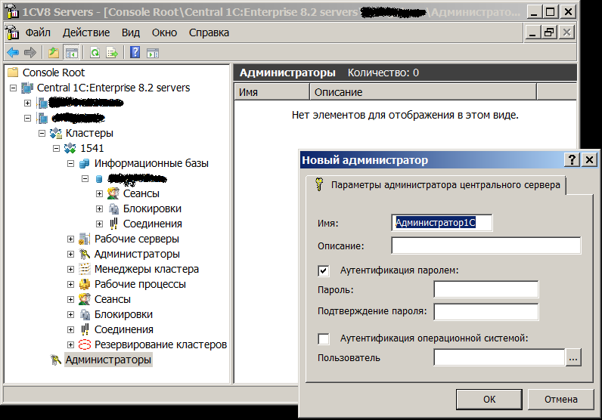Click the Пользователь input field
Screen dimensions: 602x420
(499, 358)
